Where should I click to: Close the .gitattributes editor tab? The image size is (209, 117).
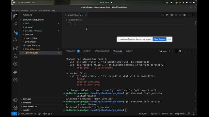(86, 15)
